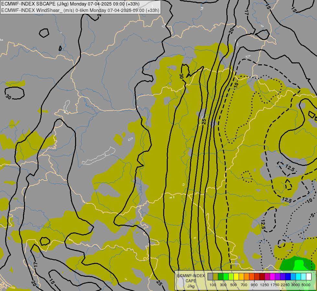Select the cyan legend swatch

[x=299, y=276]
